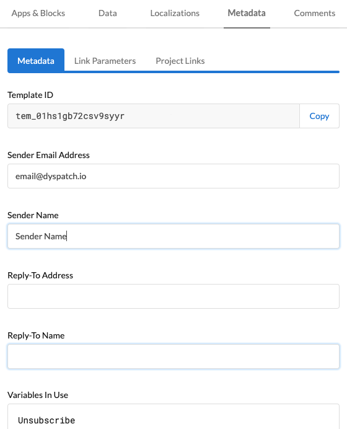
Task: Select the Unsubscribe variable text
Action: [x=46, y=420]
